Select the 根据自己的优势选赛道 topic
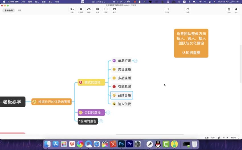The image size is (242, 150). click(x=52, y=102)
